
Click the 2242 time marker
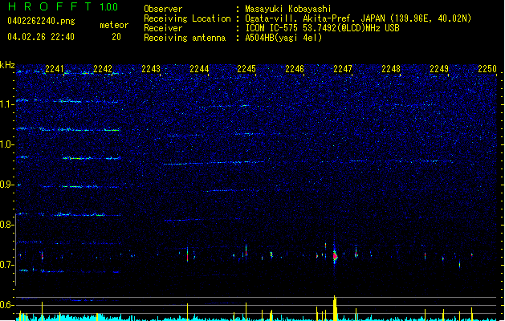pyautogui.click(x=103, y=69)
